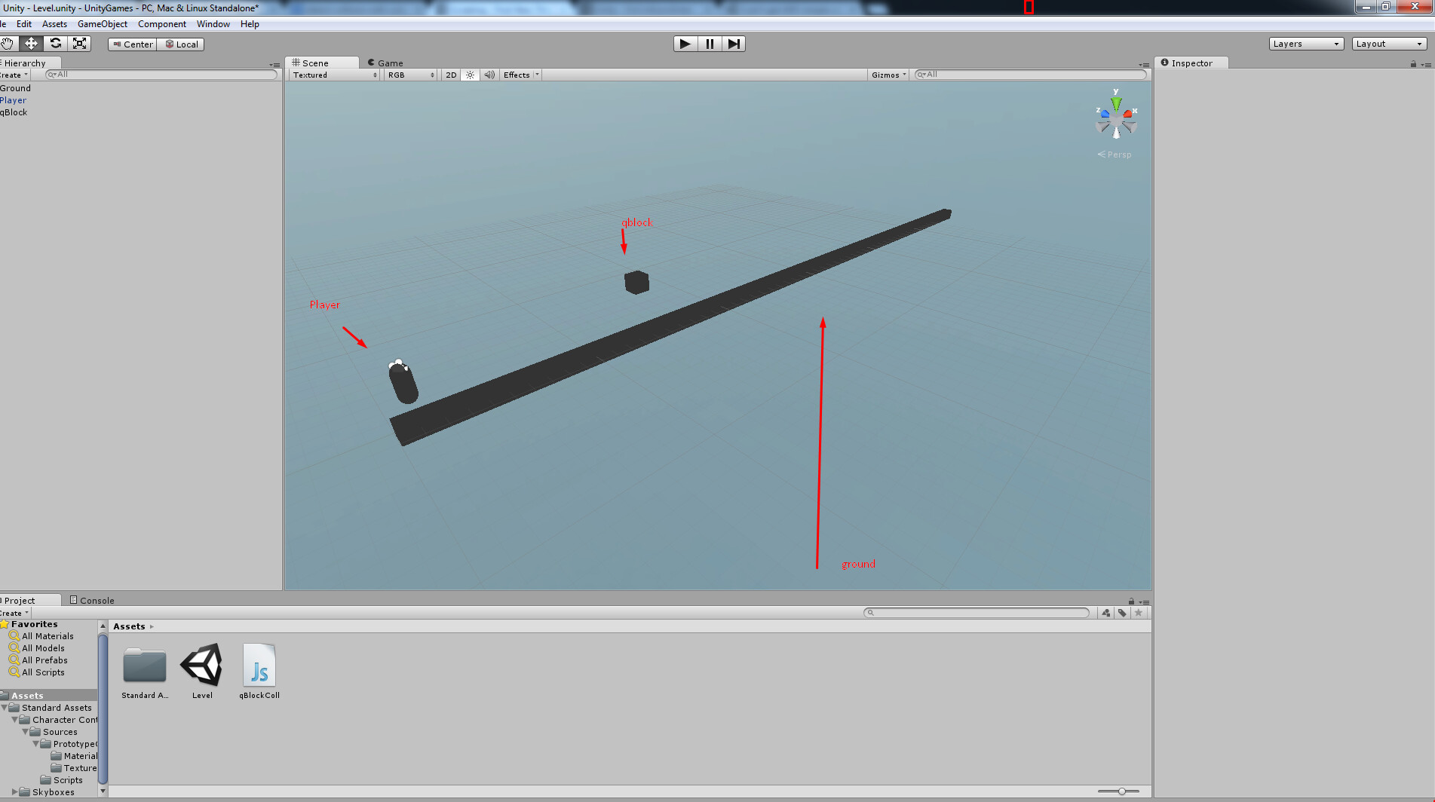Image resolution: width=1435 pixels, height=802 pixels.
Task: Toggle Center pivot mode button
Action: click(133, 44)
